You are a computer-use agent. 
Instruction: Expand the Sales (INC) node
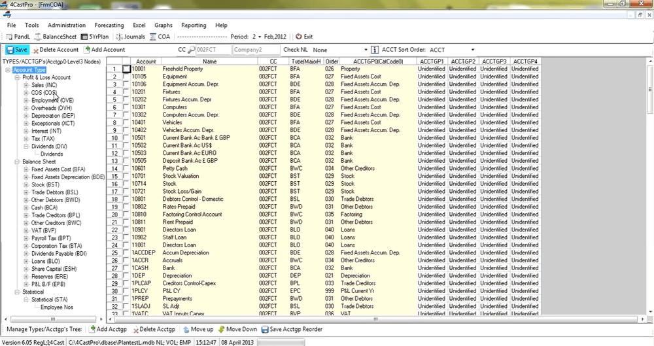coord(26,85)
